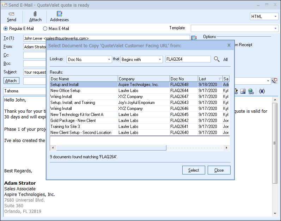Click the HTML source (H) icon

coord(262,91)
